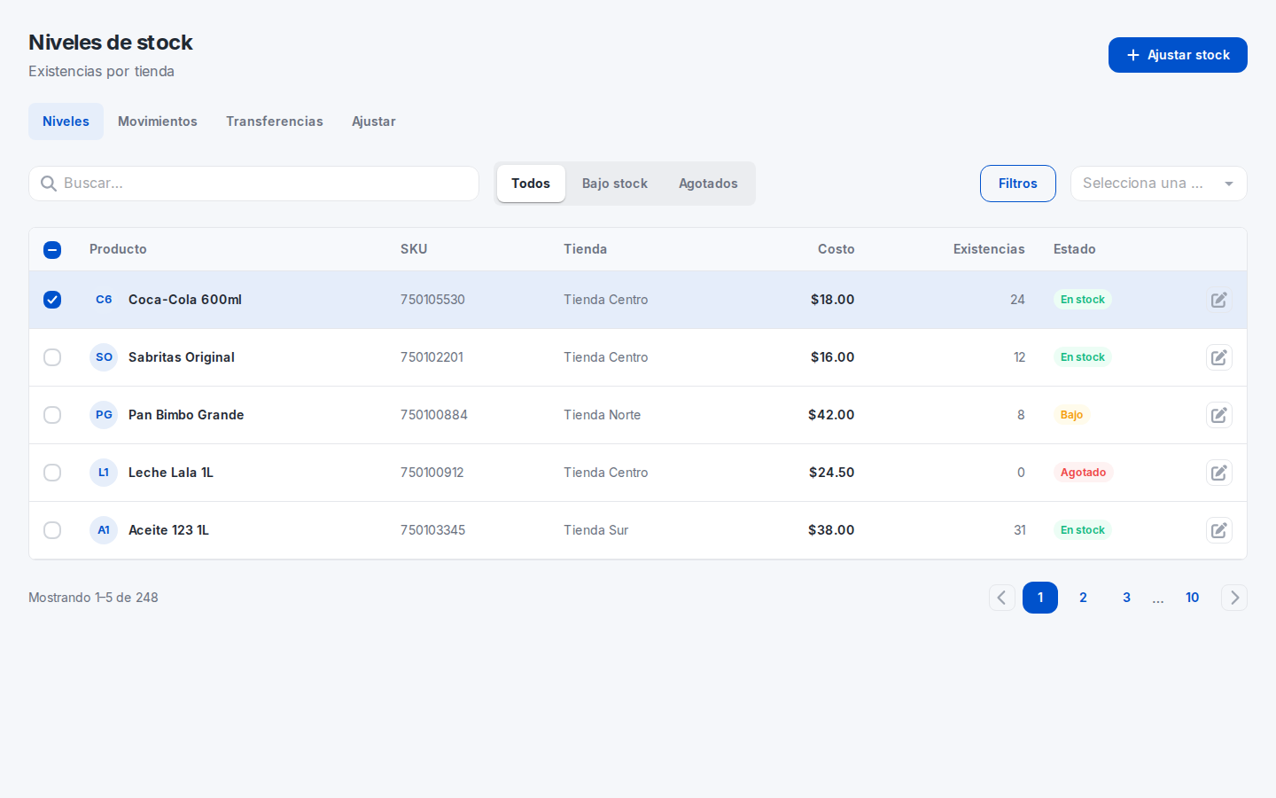The height and width of the screenshot is (798, 1276).
Task: Click the magnifier icon in search box
Action: coord(49,184)
